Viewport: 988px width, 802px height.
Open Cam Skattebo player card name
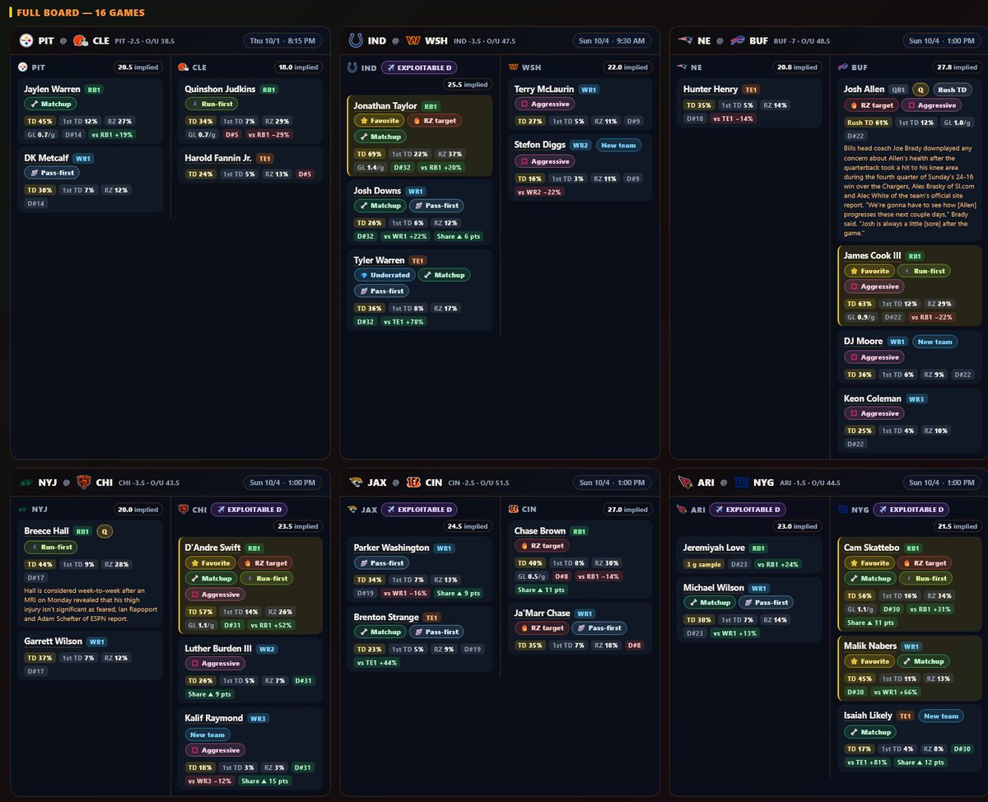(x=871, y=548)
